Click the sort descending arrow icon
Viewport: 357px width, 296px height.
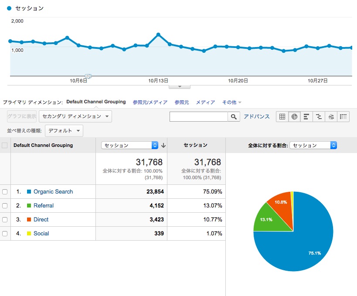(x=163, y=146)
